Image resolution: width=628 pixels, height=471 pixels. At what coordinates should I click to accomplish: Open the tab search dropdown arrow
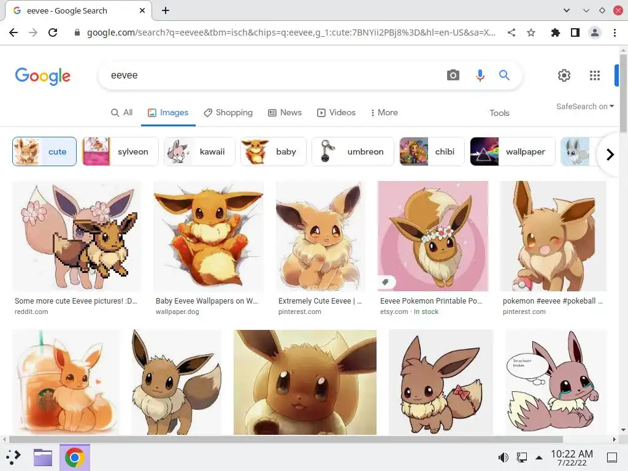(x=566, y=10)
